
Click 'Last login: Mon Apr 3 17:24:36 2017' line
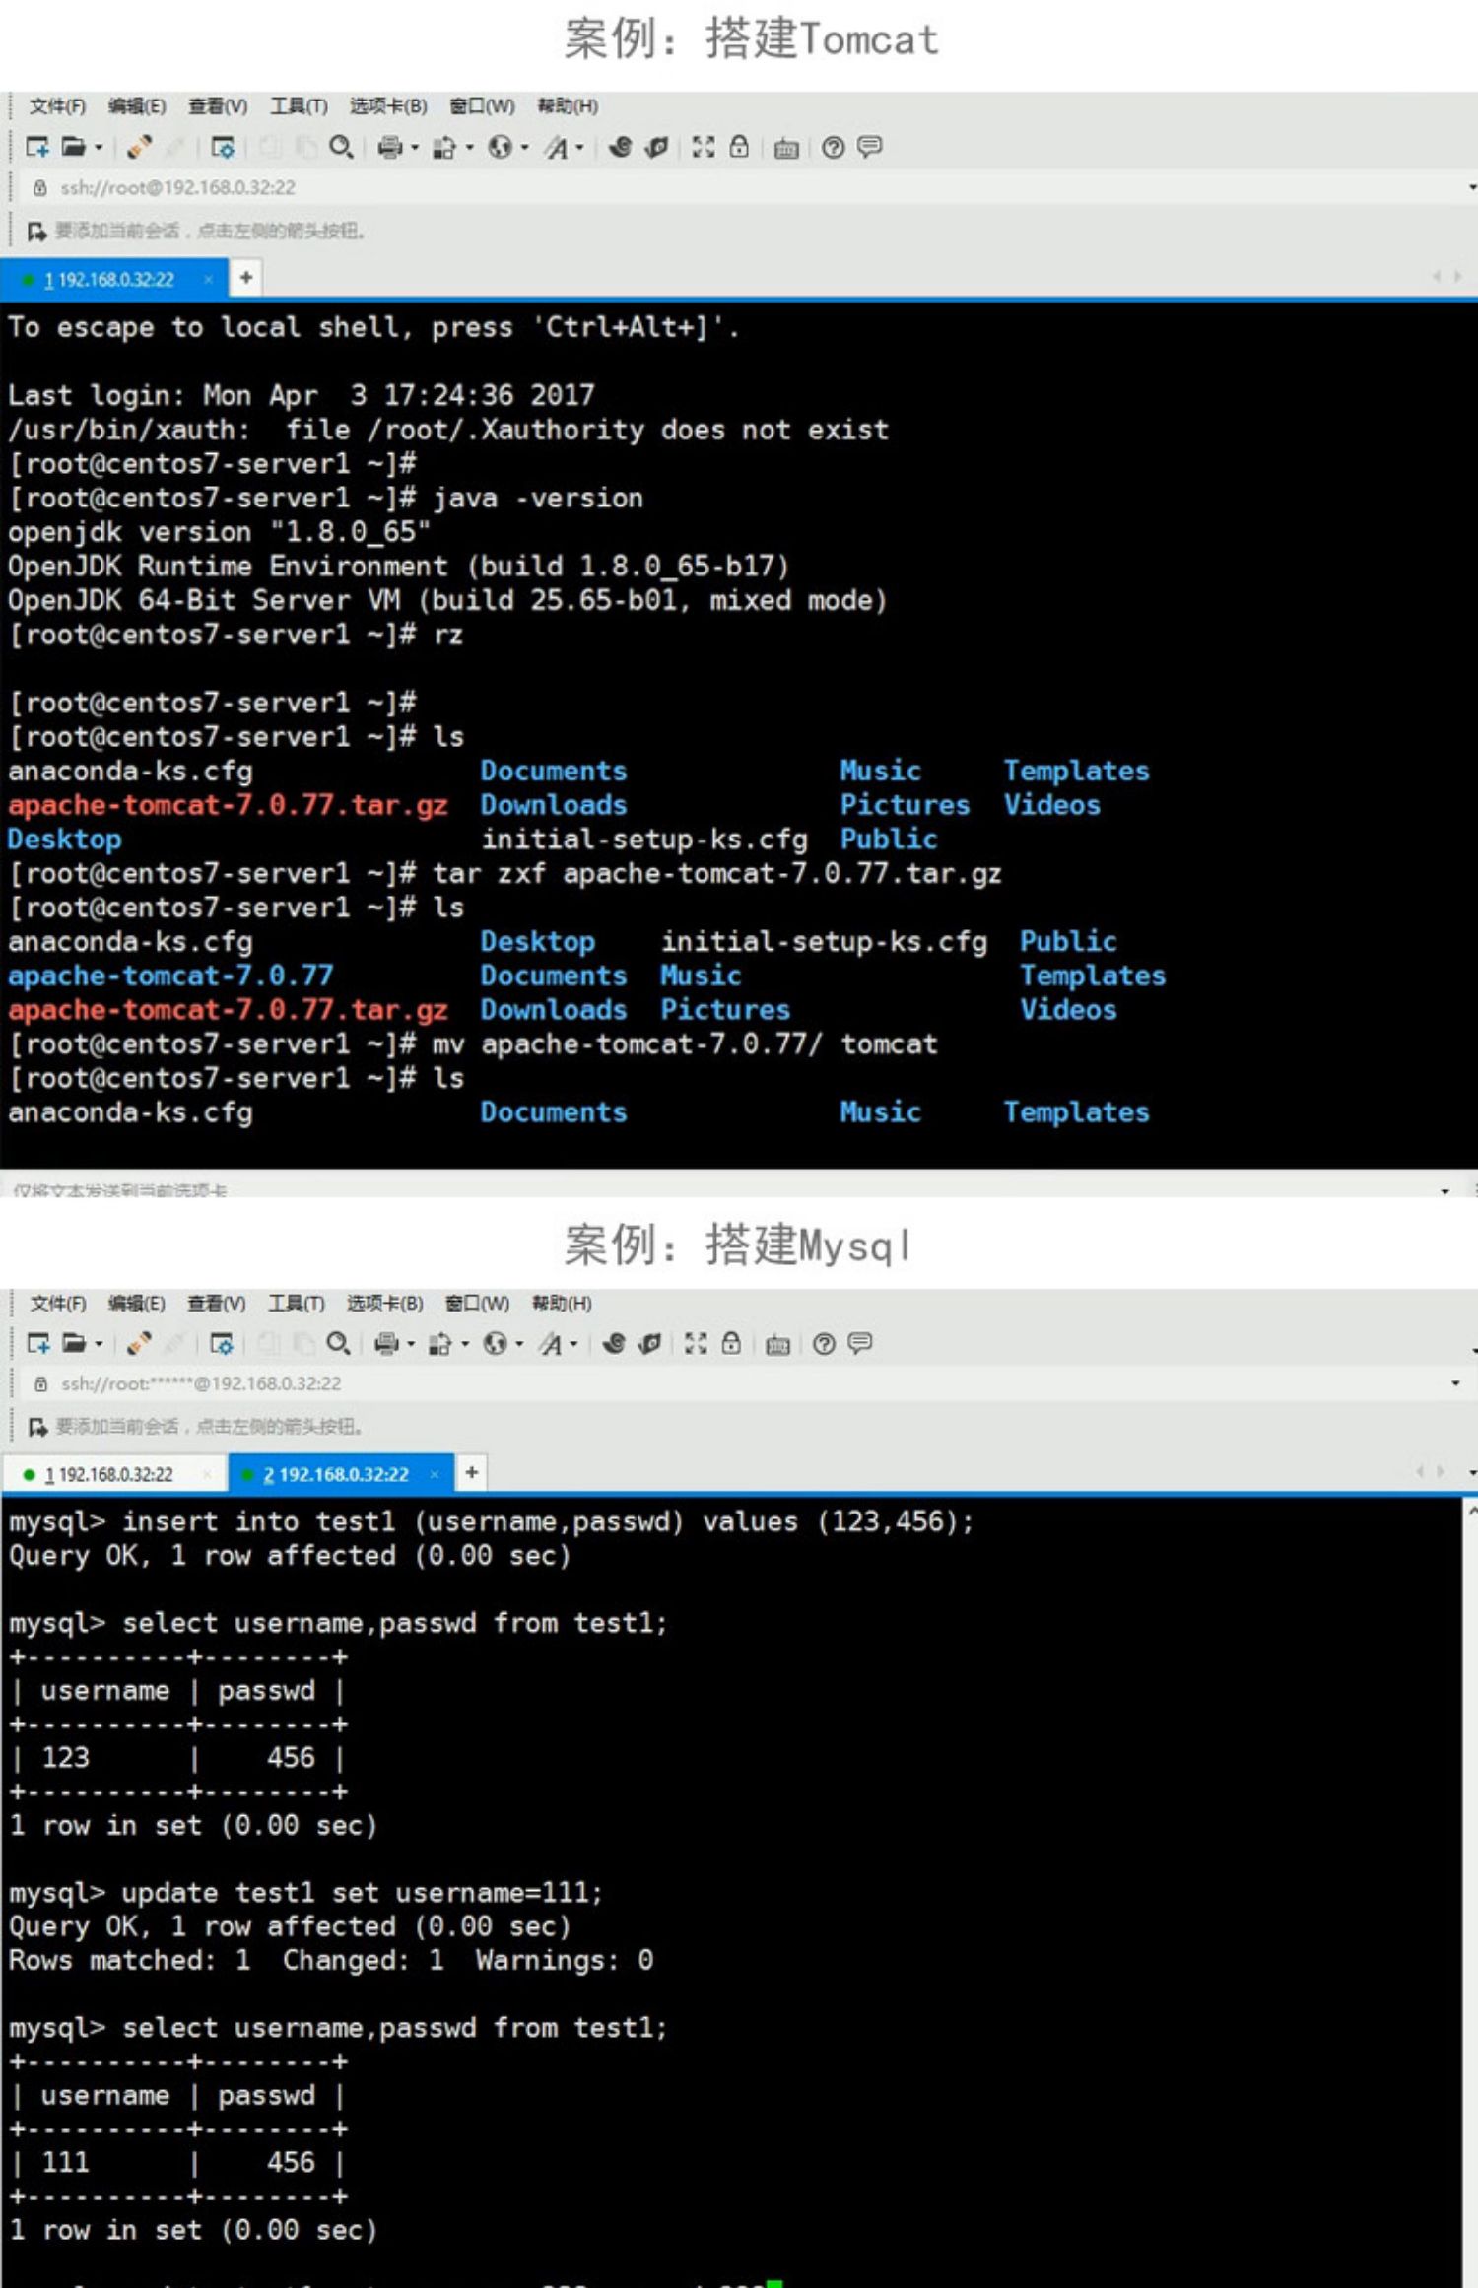(x=302, y=395)
